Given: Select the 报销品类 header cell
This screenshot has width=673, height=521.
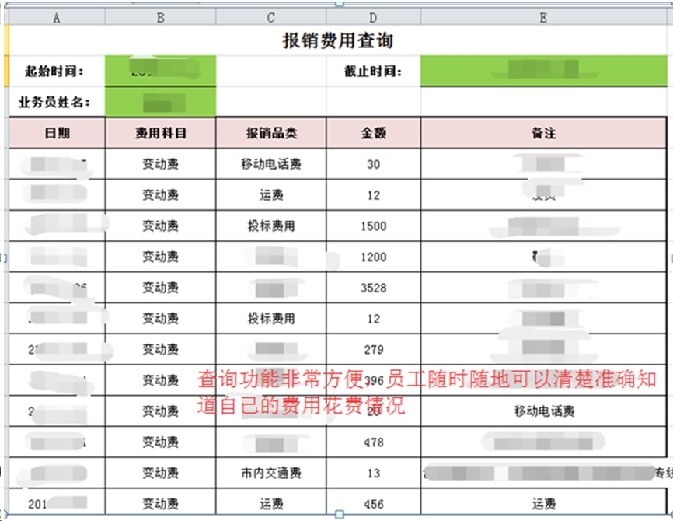Looking at the screenshot, I should [271, 133].
